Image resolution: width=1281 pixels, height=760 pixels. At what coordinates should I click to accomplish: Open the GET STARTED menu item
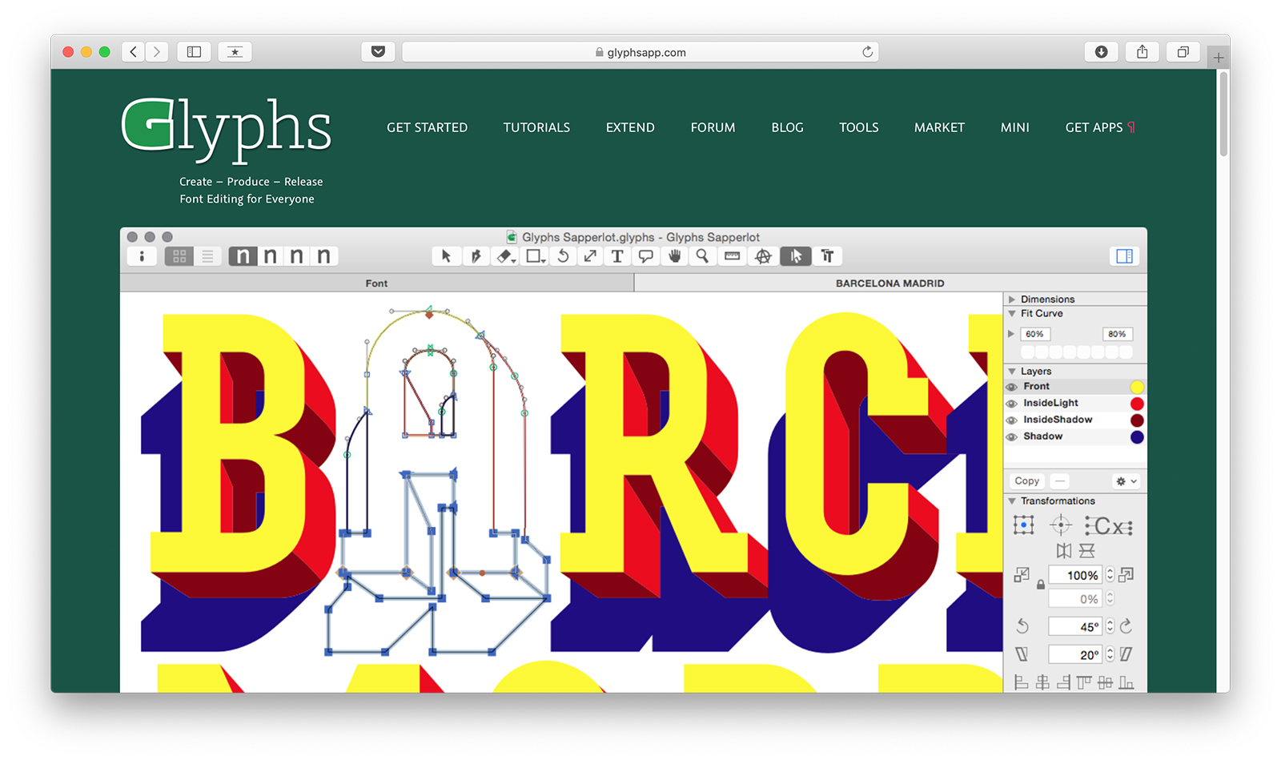pos(428,127)
